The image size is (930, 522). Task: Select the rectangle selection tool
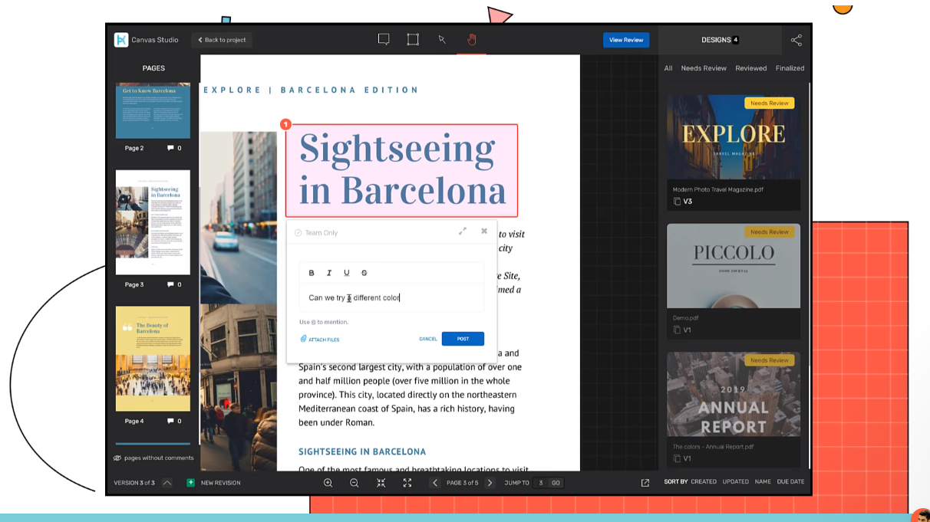coord(413,40)
